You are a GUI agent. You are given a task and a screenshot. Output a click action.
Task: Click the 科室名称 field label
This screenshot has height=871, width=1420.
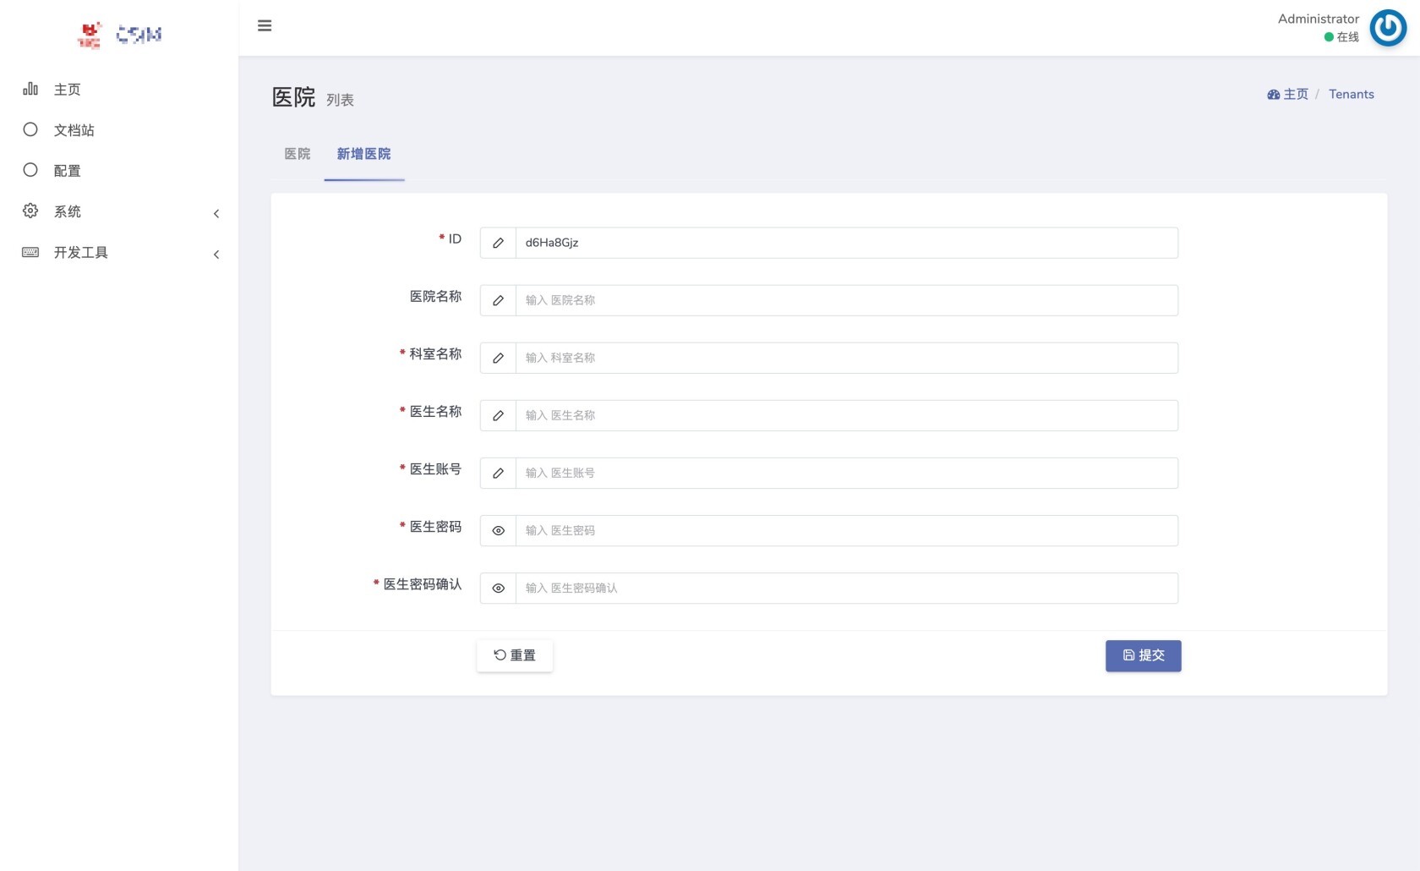pyautogui.click(x=436, y=354)
